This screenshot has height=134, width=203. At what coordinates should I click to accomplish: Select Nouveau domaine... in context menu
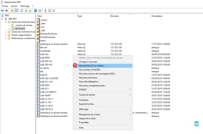pyautogui.click(x=103, y=78)
